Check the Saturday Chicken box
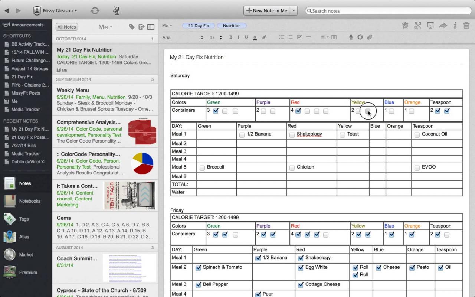 (x=292, y=168)
